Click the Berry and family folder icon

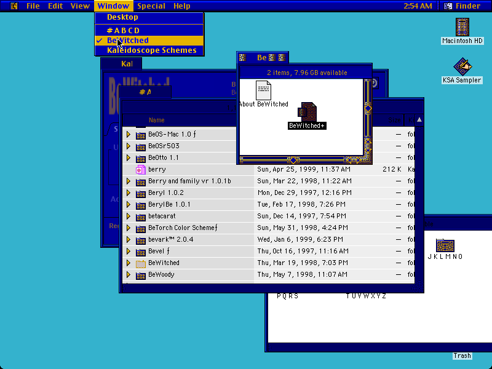pos(141,181)
